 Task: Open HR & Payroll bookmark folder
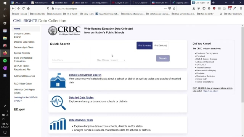[70, 14]
